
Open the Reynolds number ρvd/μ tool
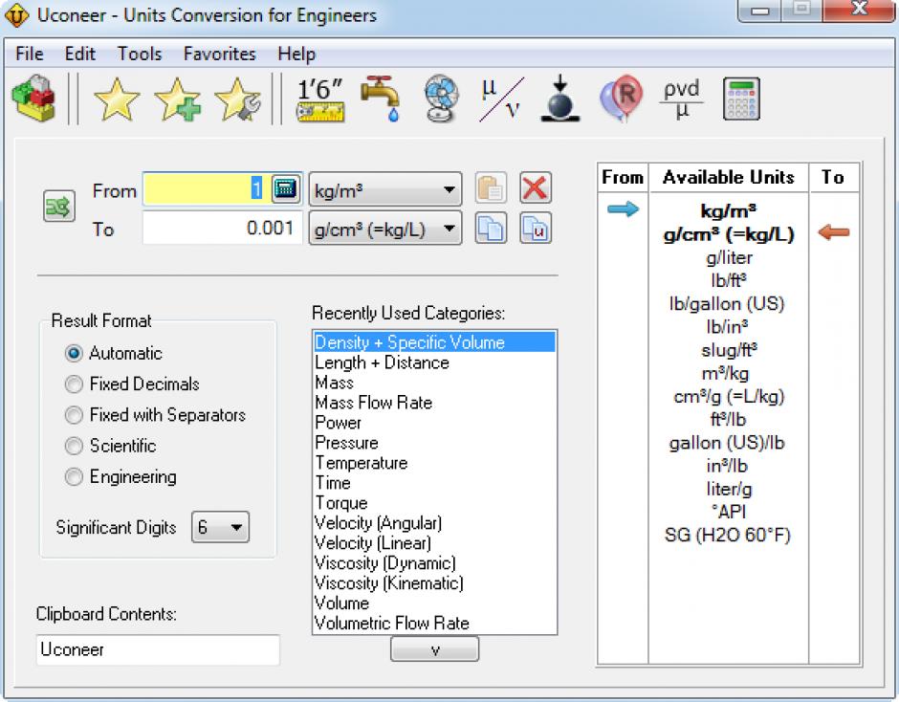pos(681,99)
